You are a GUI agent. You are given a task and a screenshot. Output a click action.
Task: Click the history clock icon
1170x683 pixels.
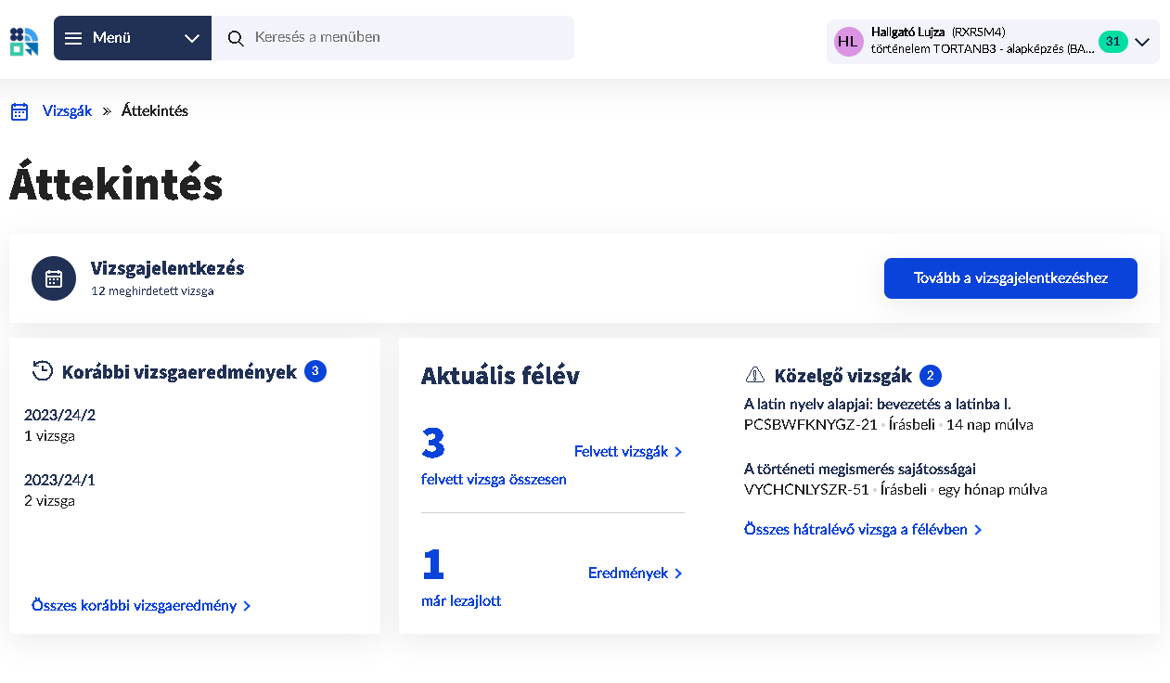[43, 371]
